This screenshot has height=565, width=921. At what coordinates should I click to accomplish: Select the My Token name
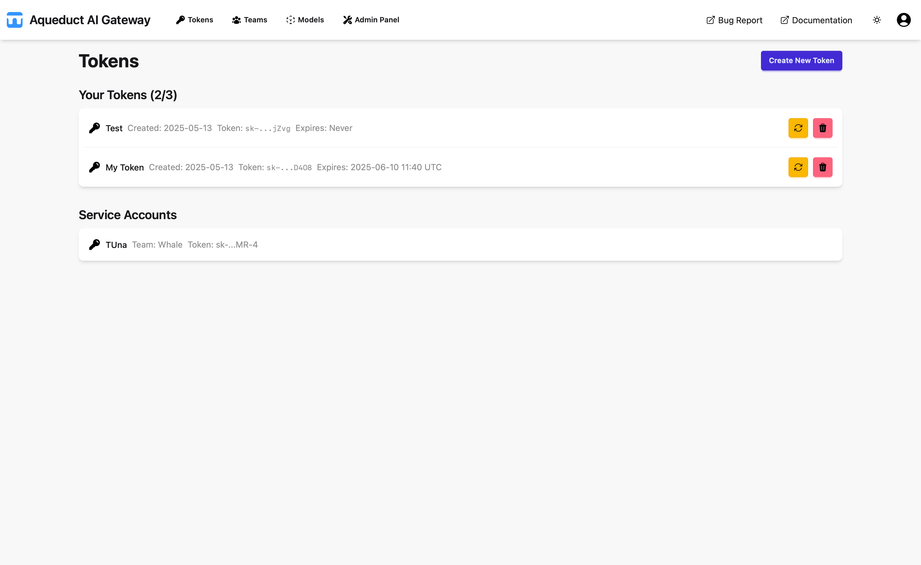click(x=125, y=167)
